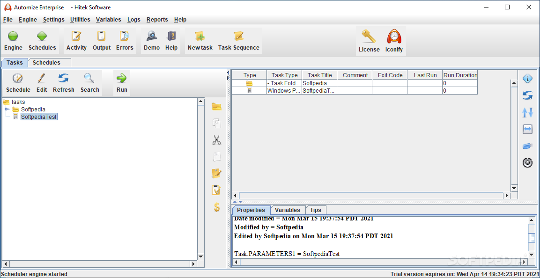Click the Schedule clock icon in Tasks toolbar
This screenshot has width=540, height=278.
click(x=18, y=83)
